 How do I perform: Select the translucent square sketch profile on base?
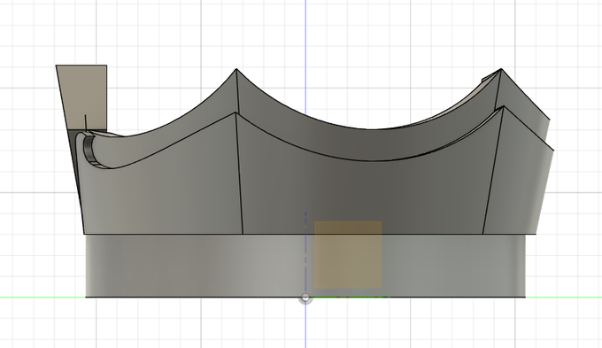tap(348, 255)
